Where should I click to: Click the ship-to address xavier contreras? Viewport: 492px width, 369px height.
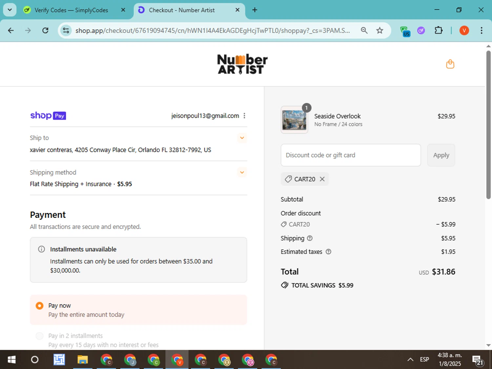(x=120, y=150)
